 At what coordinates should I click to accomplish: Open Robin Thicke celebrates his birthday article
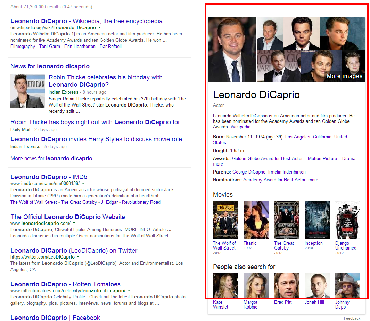point(106,81)
